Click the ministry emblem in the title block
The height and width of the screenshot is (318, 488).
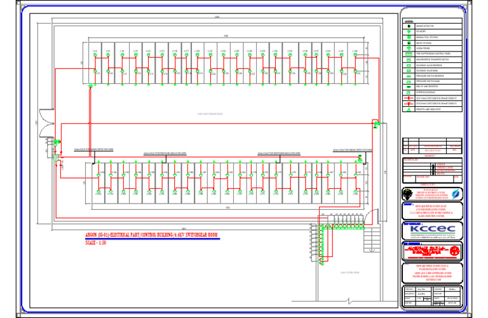tap(408, 195)
